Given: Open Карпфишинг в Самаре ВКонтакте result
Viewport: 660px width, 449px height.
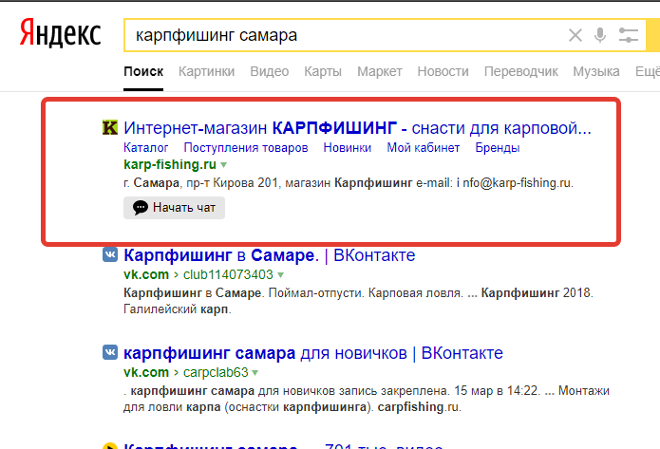Looking at the screenshot, I should coord(269,255).
